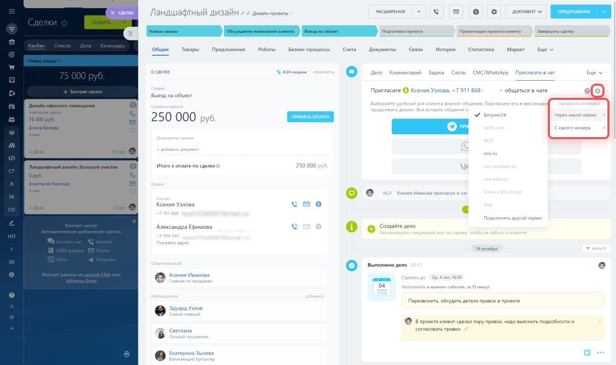The width and height of the screenshot is (616, 365).
Task: Click help question mark near invite settings
Action: [x=587, y=91]
